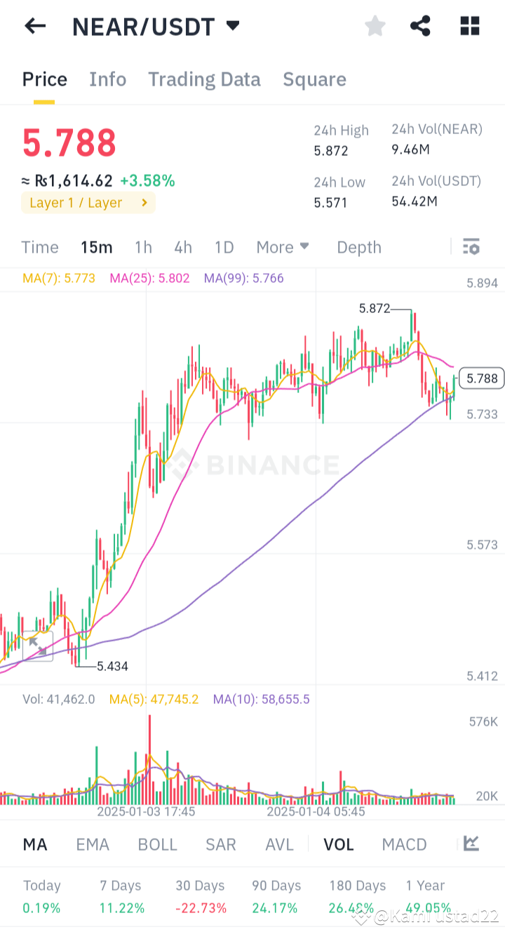The width and height of the screenshot is (505, 932).
Task: Expand the More timeframe dropdown
Action: 283,247
